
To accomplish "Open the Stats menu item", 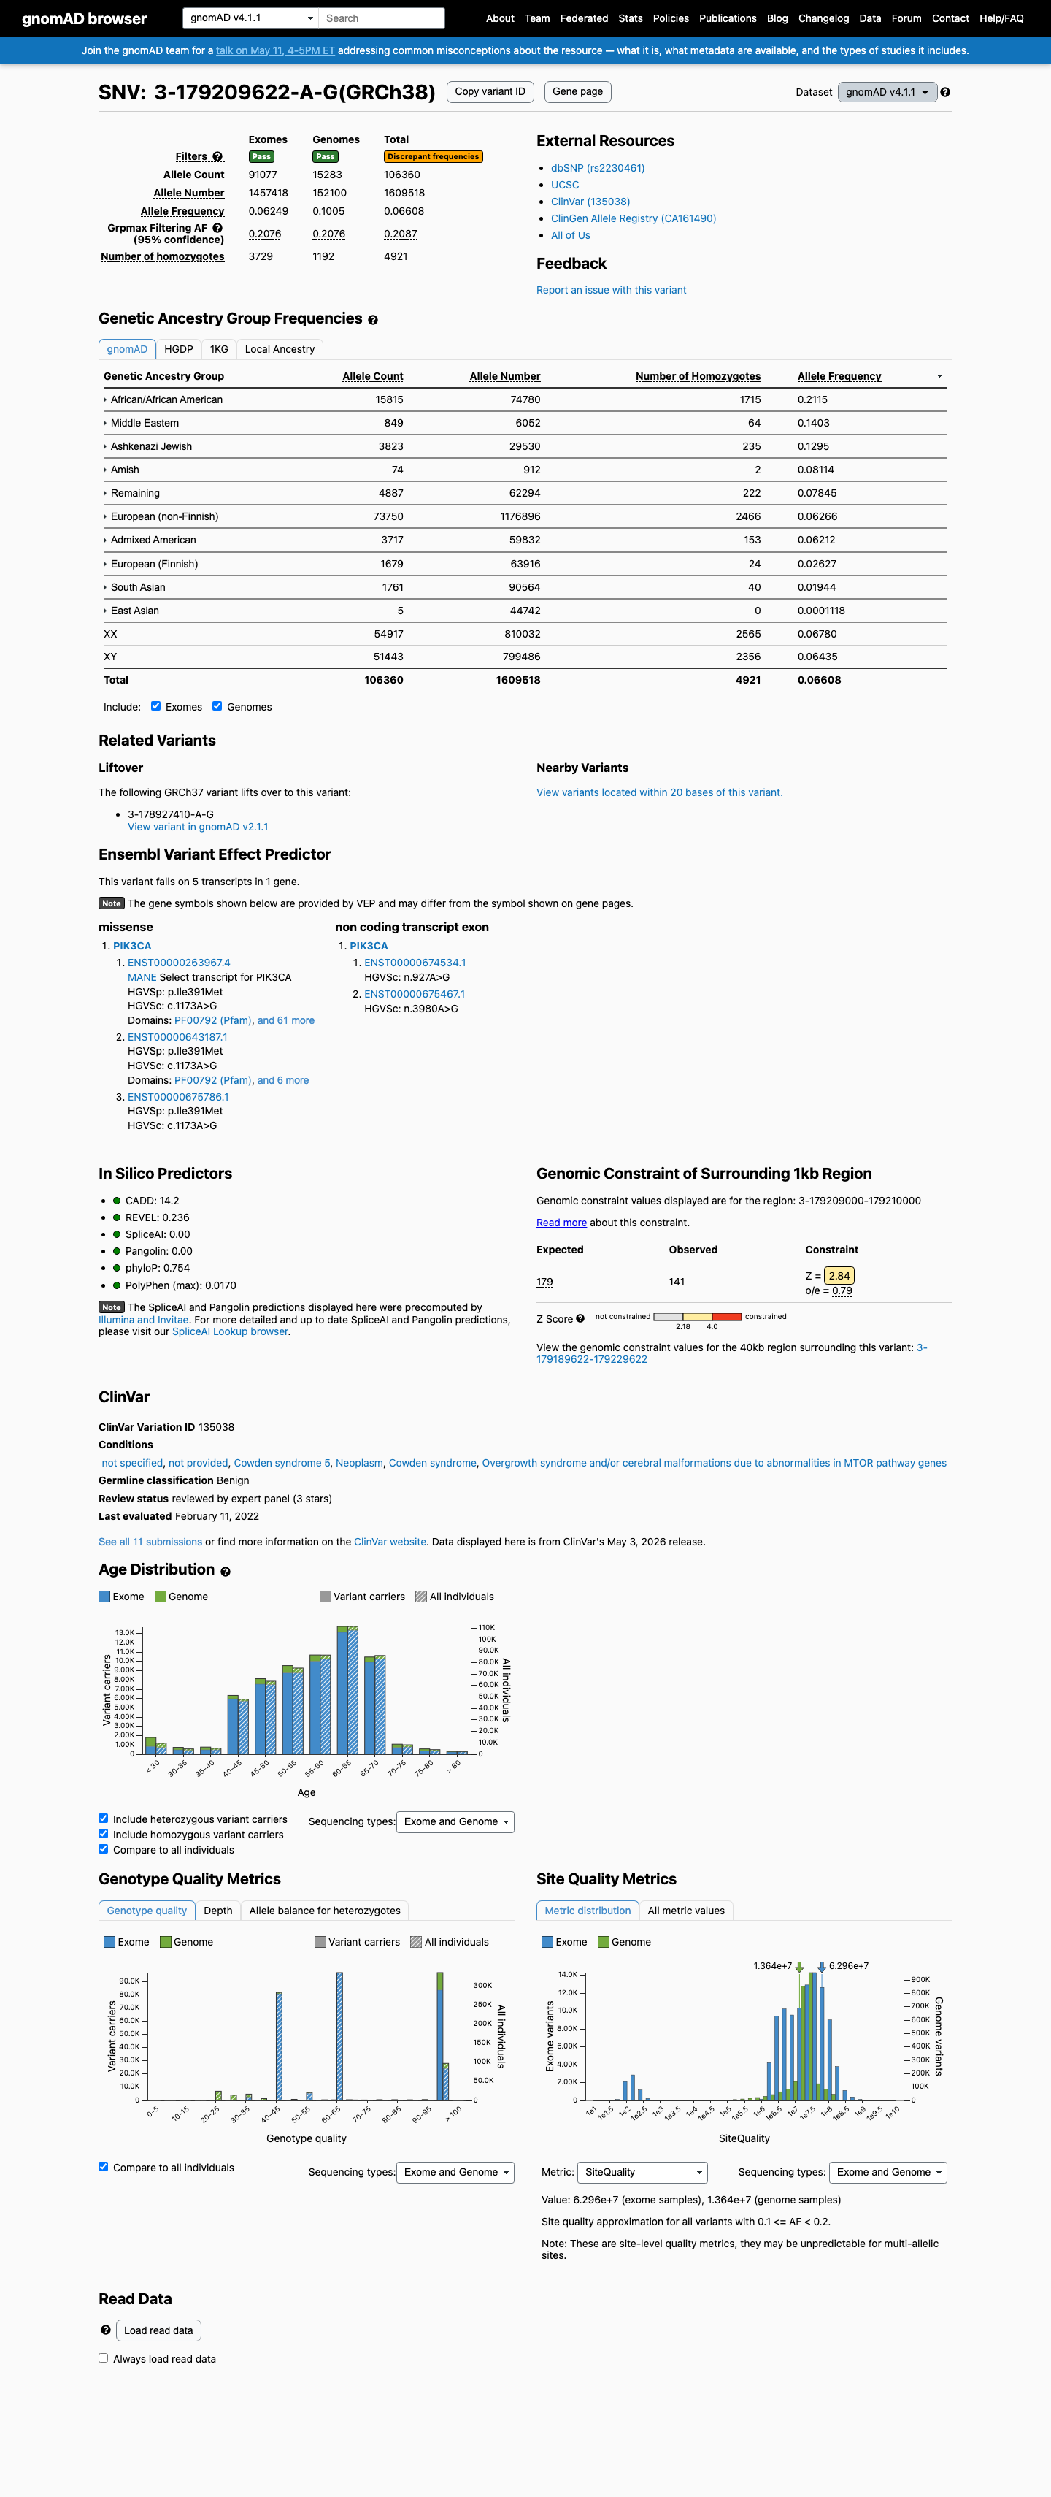I will [631, 18].
